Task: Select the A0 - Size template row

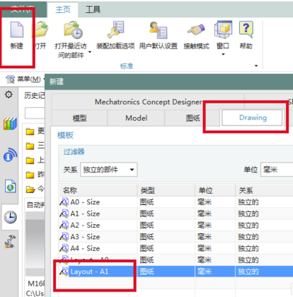Action: pyautogui.click(x=176, y=202)
